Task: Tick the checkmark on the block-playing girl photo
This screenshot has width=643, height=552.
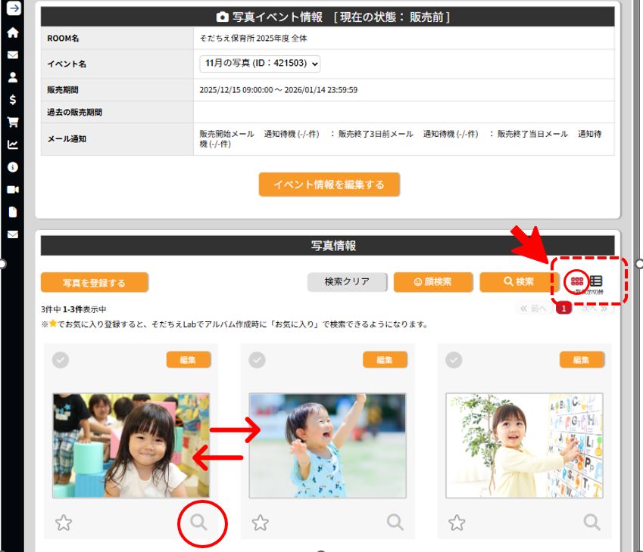Action: point(61,360)
